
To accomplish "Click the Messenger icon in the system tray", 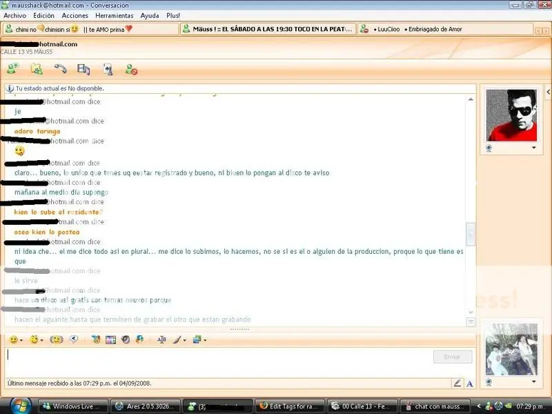I will click(x=489, y=406).
